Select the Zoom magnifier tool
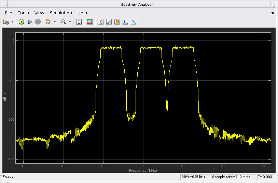278x183 pixels. (63, 22)
